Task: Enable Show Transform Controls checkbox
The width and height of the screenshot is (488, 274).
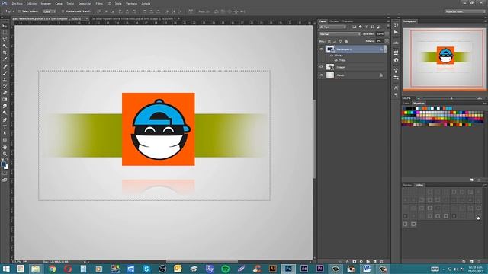Action: tap(63, 11)
